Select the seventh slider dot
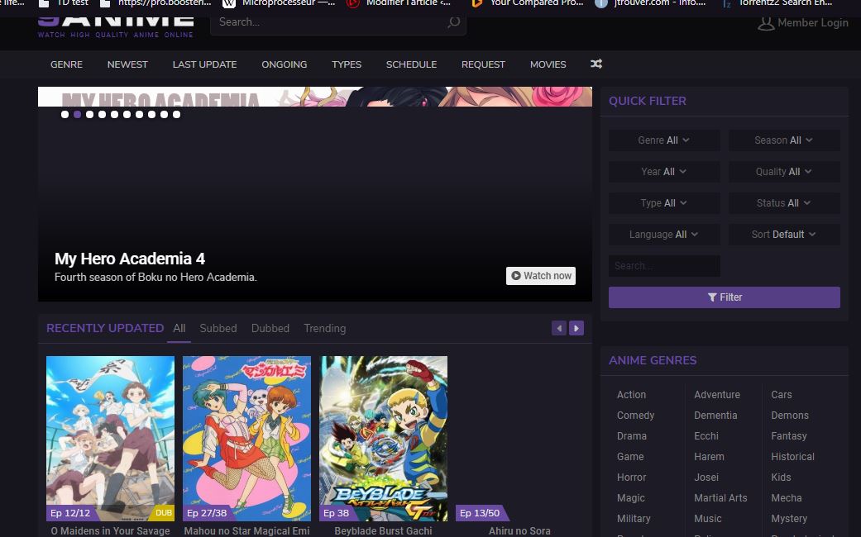Image resolution: width=861 pixels, height=537 pixels. [x=140, y=115]
